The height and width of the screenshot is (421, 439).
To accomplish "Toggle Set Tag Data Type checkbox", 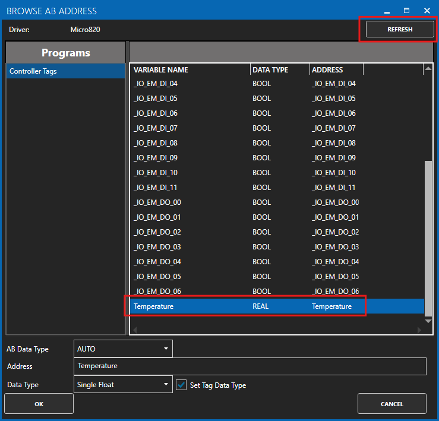I will [181, 385].
